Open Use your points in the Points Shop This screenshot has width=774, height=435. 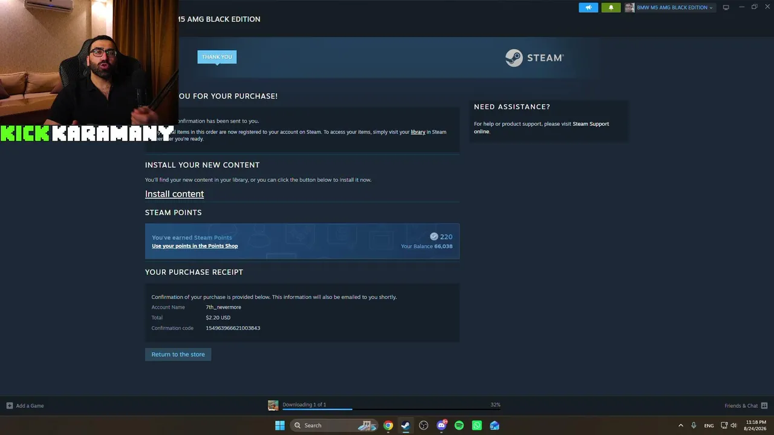[x=195, y=246]
